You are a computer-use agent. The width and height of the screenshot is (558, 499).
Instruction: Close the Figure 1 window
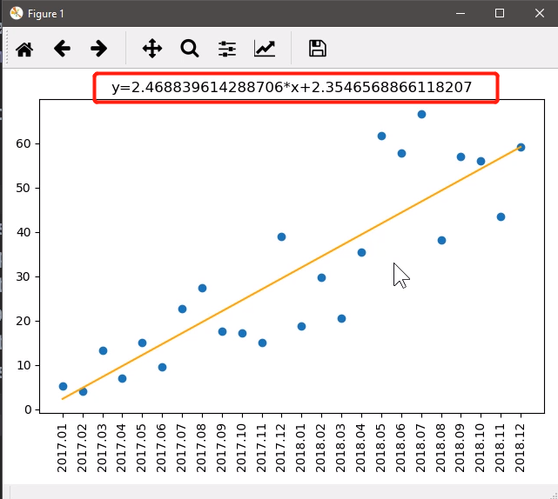click(540, 13)
